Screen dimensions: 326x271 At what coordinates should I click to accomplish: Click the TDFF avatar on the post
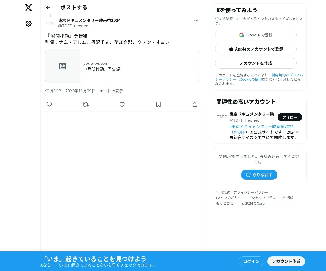tap(51, 23)
